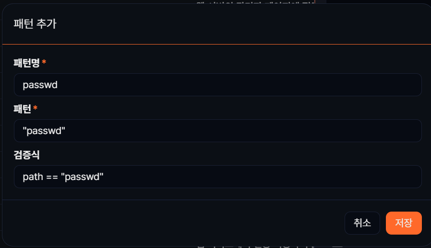Click the 검증식 input field
The height and width of the screenshot is (248, 431).
tap(217, 177)
